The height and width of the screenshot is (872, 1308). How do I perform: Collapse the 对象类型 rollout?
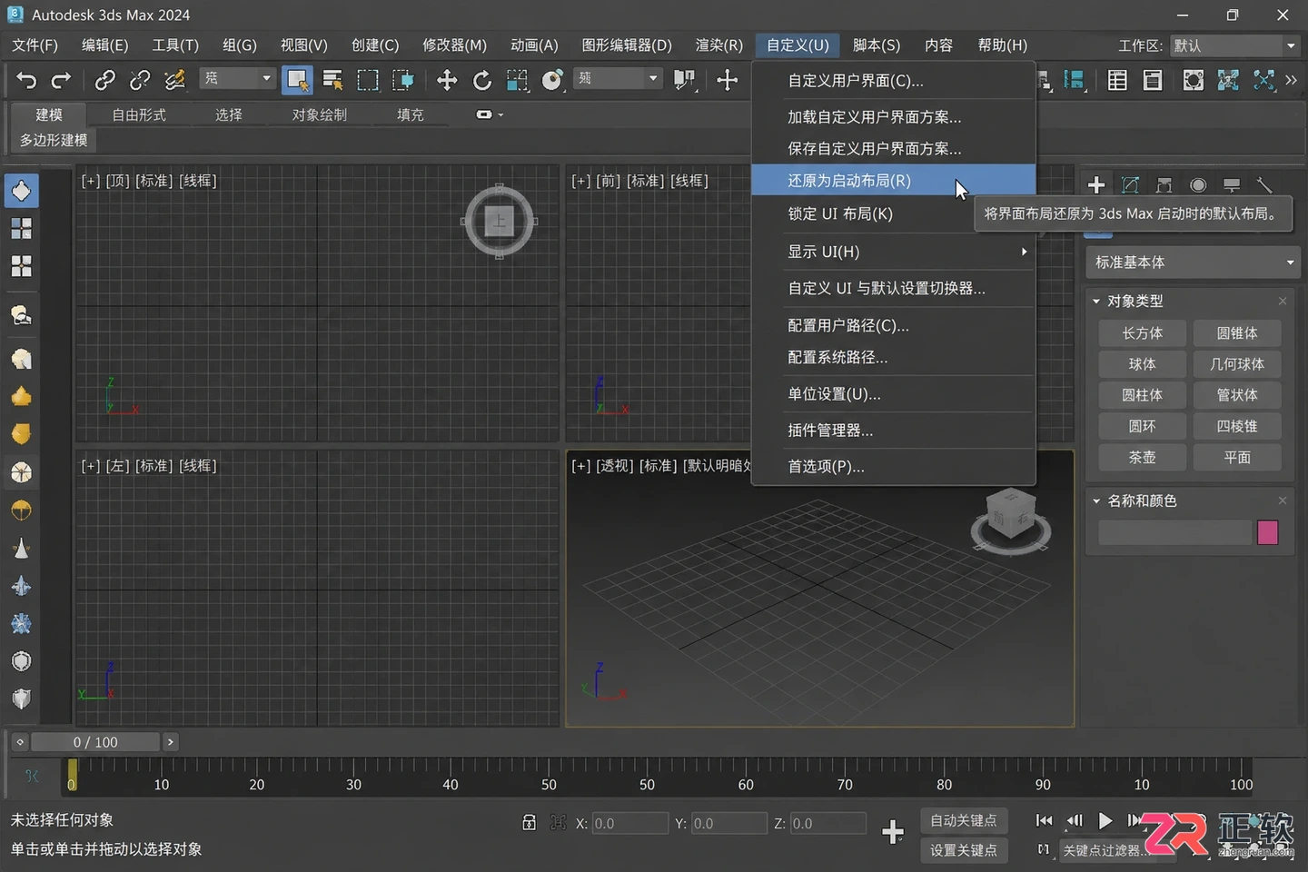tap(1096, 301)
